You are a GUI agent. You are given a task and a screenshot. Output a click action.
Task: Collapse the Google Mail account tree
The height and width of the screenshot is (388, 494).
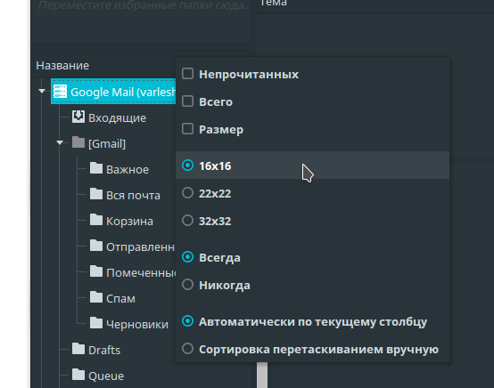tap(42, 91)
